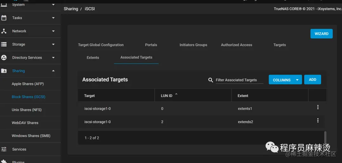Sort by the LUN ID column header

pos(167,96)
